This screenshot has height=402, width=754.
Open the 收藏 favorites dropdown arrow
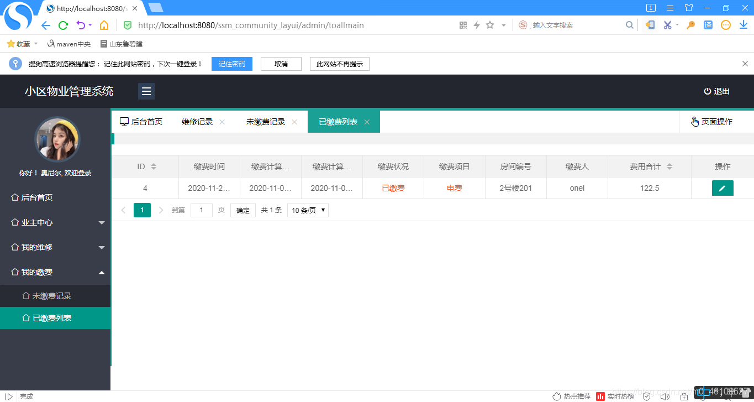(x=36, y=44)
